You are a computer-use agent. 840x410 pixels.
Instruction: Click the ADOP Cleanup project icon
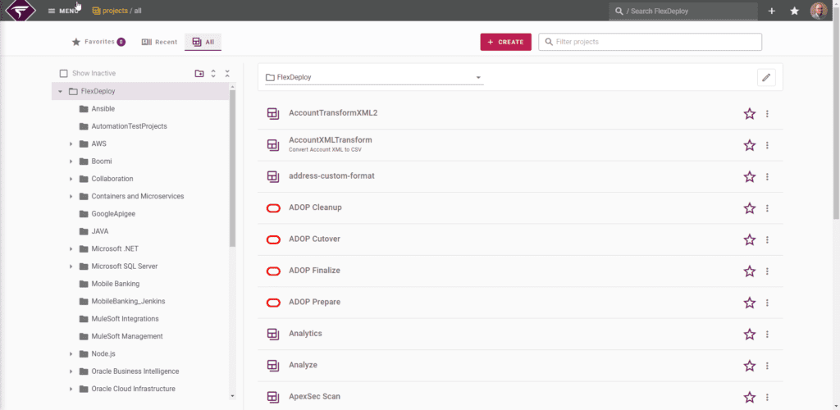point(273,208)
